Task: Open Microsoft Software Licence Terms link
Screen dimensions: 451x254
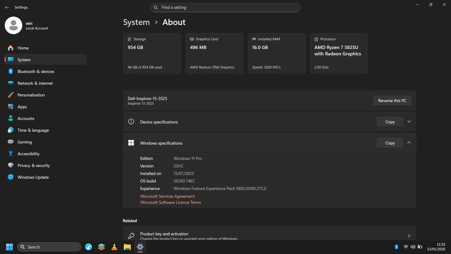Action: click(x=170, y=203)
